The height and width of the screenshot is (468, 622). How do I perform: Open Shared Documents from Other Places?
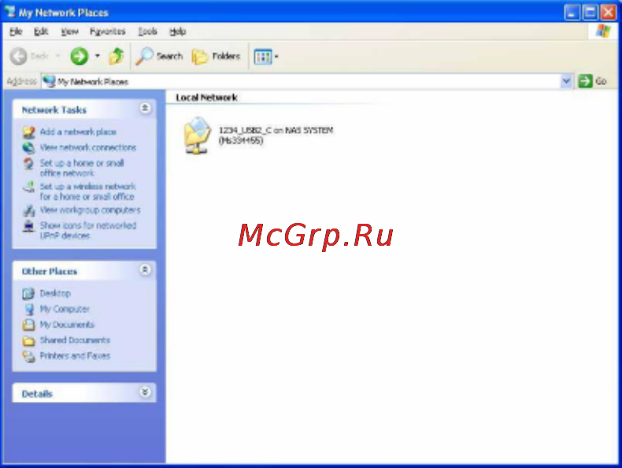(75, 340)
